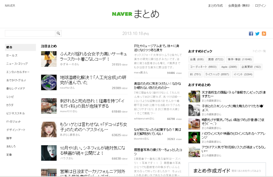Click author ゆずみーのさん
This screenshot has width=273, height=177.
tap(70, 64)
